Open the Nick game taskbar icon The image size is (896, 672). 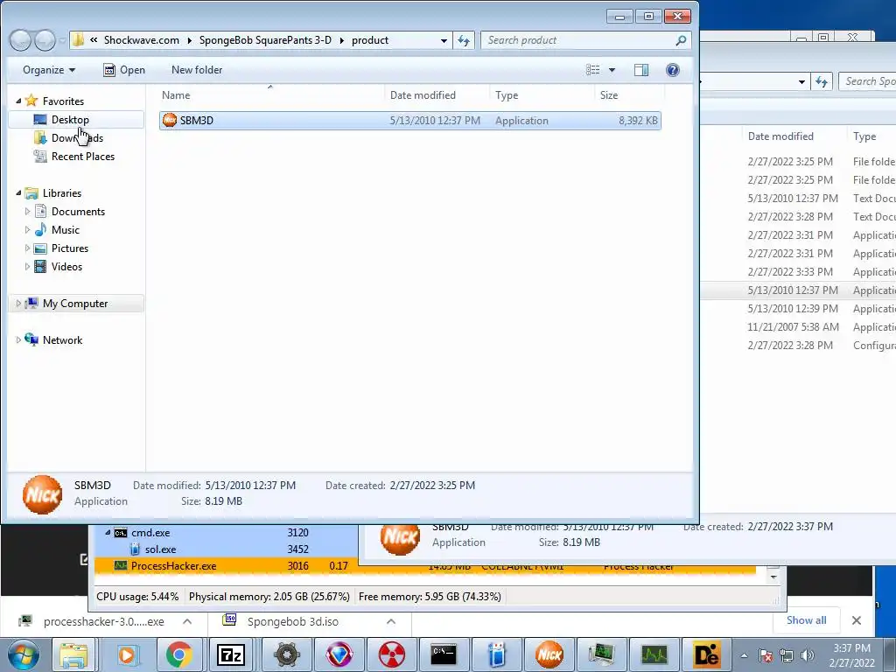(549, 654)
